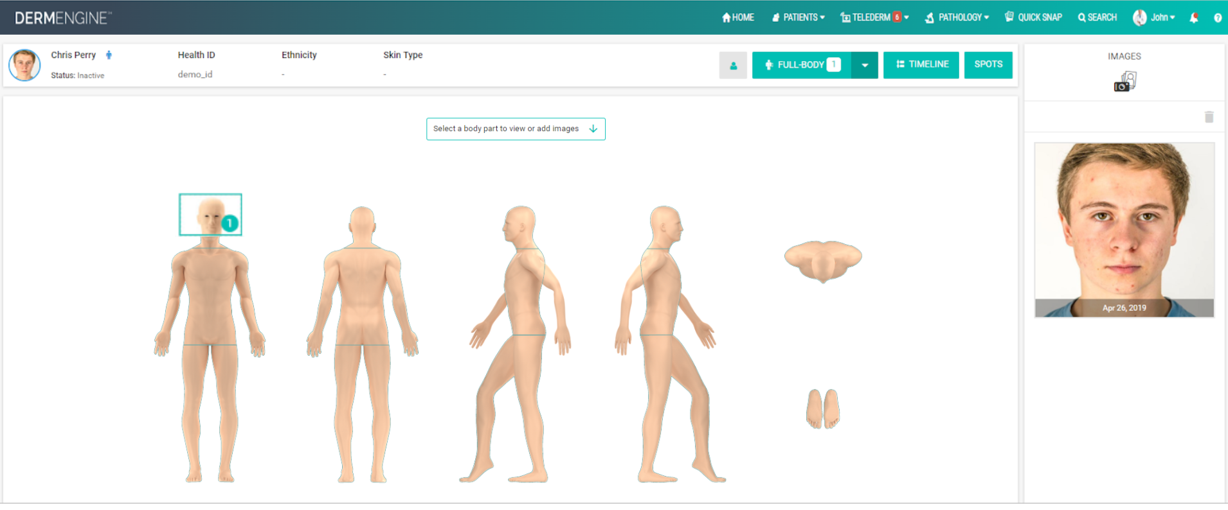Click the DermEngine logo
Image resolution: width=1228 pixels, height=510 pixels.
point(63,18)
